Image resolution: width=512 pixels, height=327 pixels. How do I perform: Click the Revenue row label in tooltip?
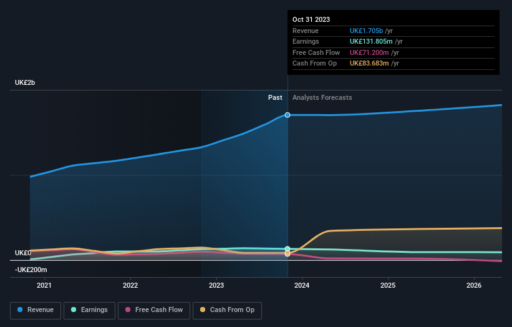pyautogui.click(x=306, y=31)
